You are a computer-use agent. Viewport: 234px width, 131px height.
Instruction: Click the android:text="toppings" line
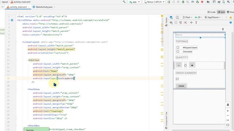click(48, 111)
